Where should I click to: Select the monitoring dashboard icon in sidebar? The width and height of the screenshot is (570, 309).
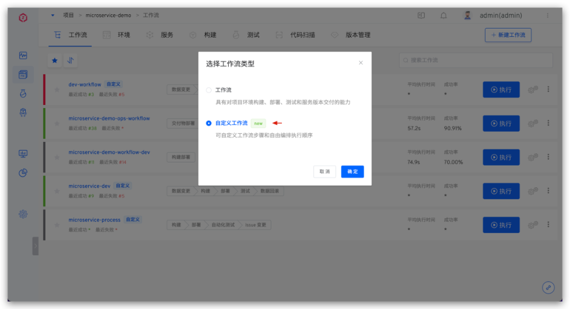tap(23, 55)
